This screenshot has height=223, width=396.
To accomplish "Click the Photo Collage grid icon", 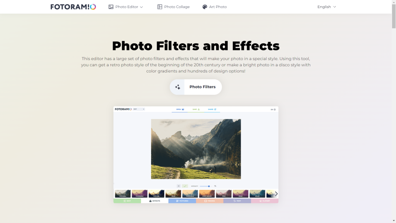I will tap(160, 7).
